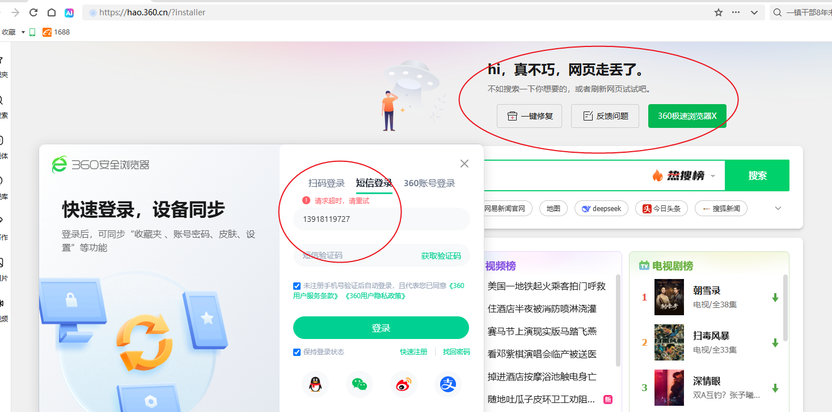The image size is (832, 412).
Task: Click the 反馈问题 button
Action: click(x=605, y=116)
